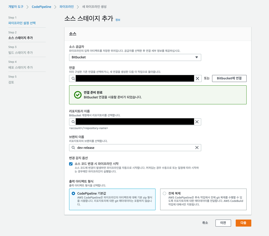Screen dimensions: 269x236
Task: Click the 출력 아티팩트 형식 label
Action: 81,181
